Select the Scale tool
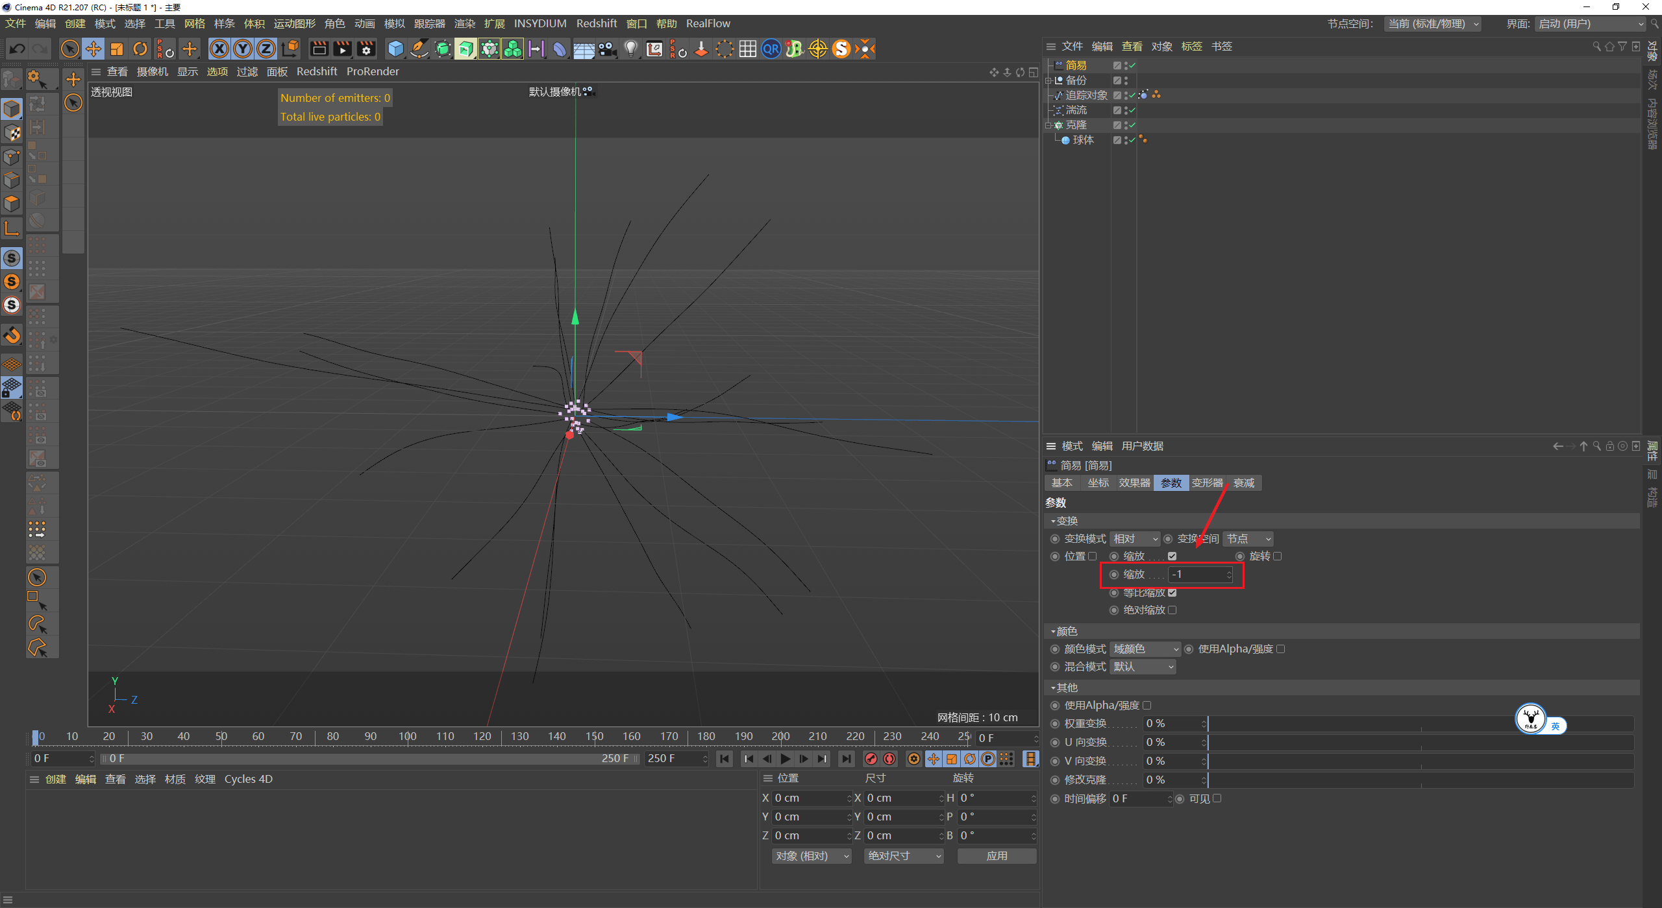This screenshot has width=1662, height=908. coord(117,49)
